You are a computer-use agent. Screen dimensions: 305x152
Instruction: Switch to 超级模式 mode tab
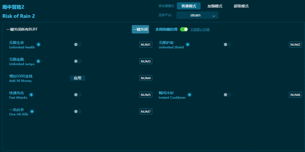[x=241, y=6]
